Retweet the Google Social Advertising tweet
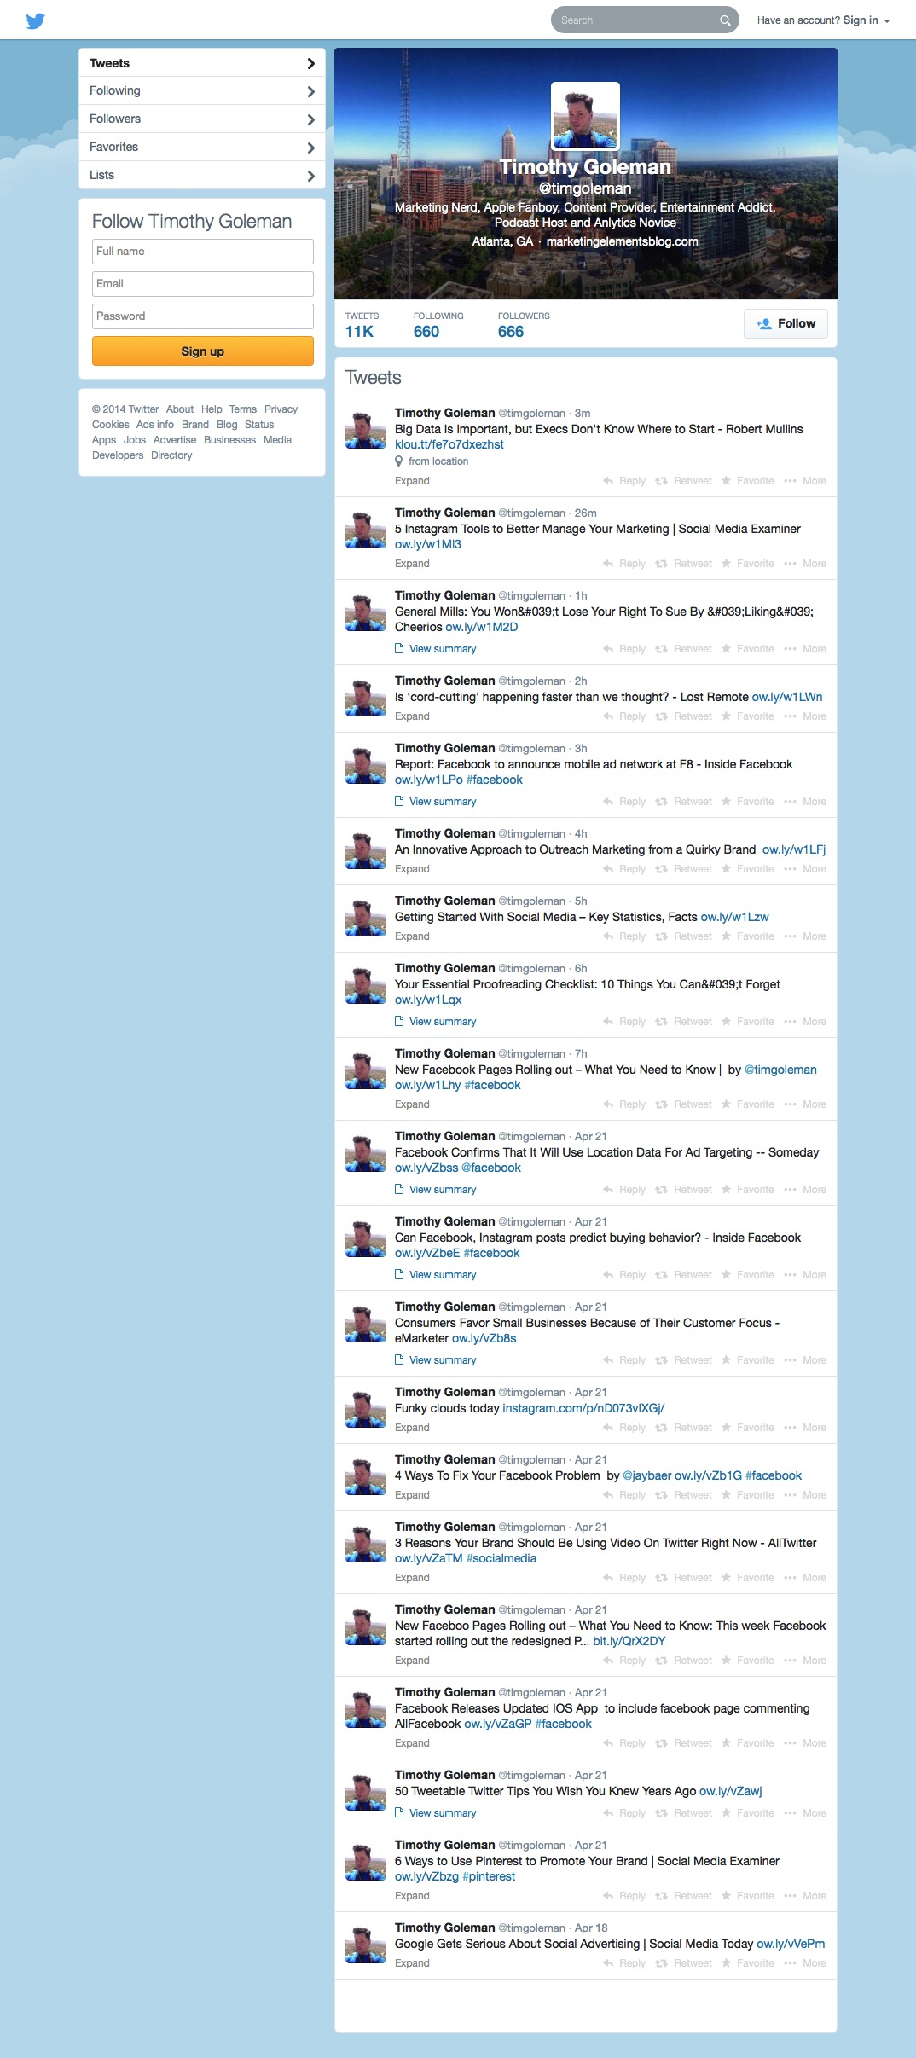The image size is (916, 2058). pyautogui.click(x=683, y=1963)
